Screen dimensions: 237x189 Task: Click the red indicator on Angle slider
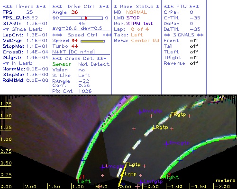(x=86, y=18)
